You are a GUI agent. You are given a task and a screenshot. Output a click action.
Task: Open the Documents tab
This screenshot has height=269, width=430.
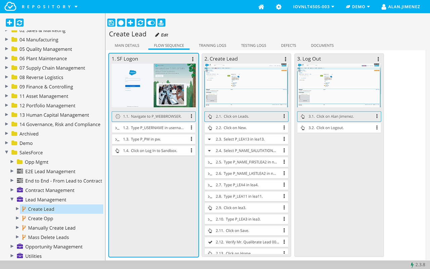322,45
